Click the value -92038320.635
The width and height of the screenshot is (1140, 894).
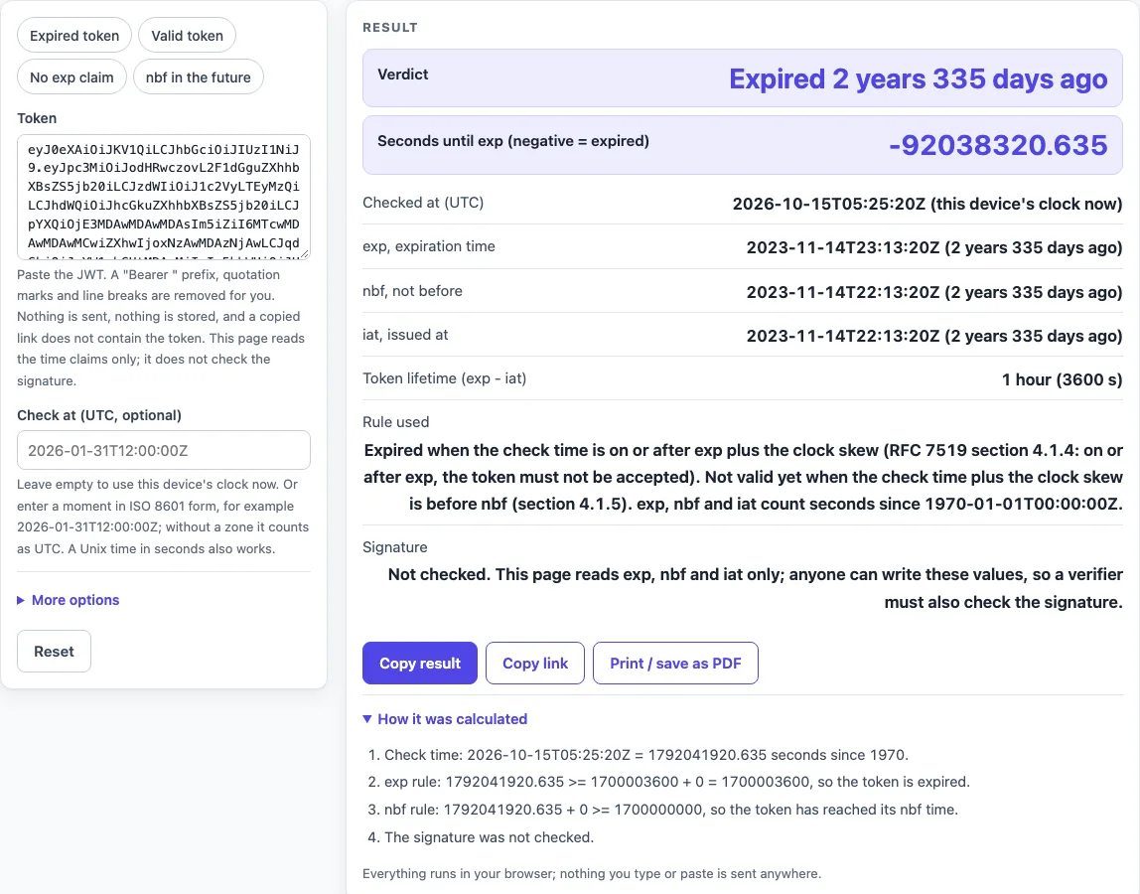998,145
